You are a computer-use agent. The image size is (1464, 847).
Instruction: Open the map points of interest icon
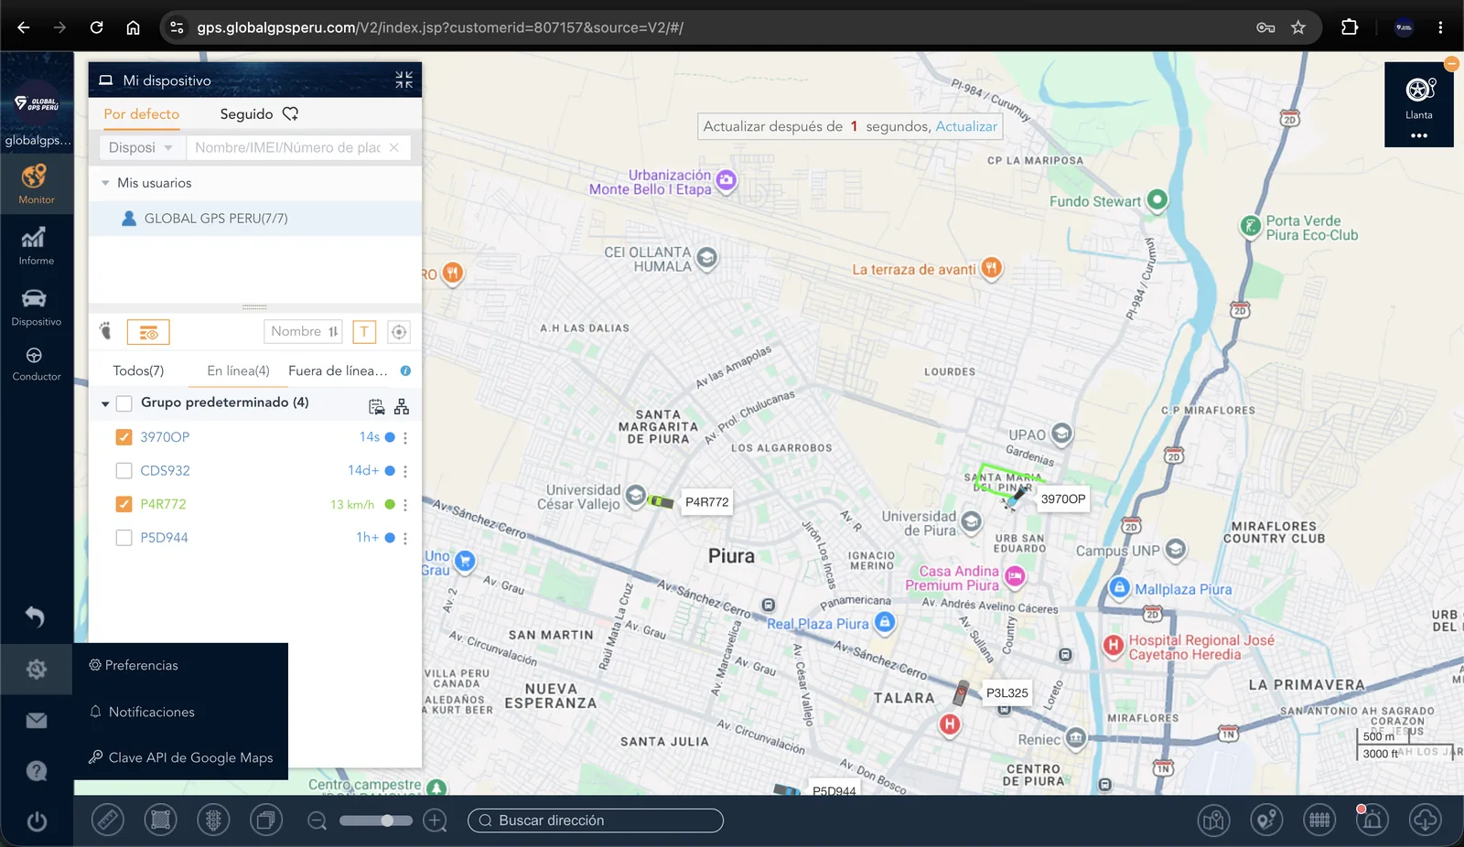(x=1213, y=820)
